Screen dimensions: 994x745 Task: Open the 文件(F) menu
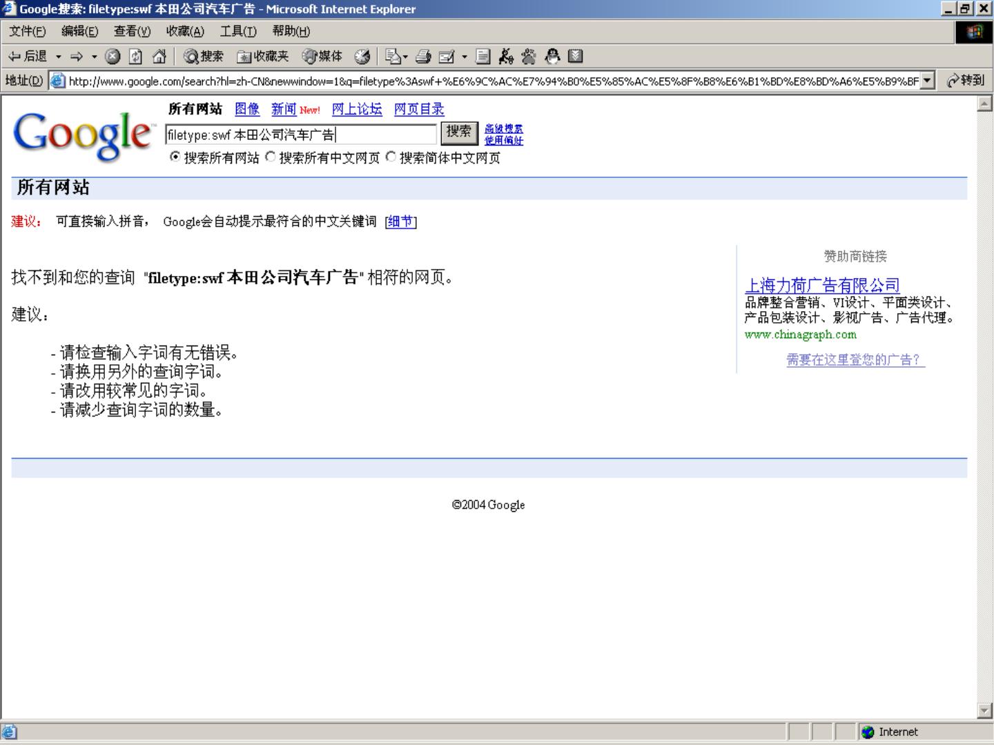[28, 31]
